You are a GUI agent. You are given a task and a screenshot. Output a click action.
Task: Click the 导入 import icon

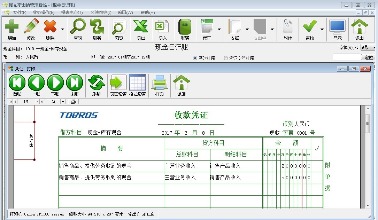(x=163, y=26)
